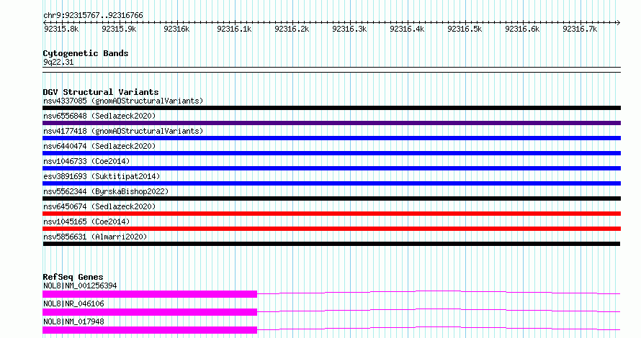Click the 92316.3k ruler tick label
641x338 pixels.
pos(349,29)
